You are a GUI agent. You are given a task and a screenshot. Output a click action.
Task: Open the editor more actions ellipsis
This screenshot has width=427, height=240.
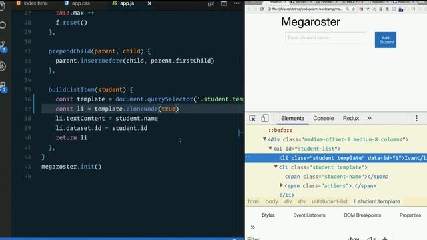click(236, 3)
